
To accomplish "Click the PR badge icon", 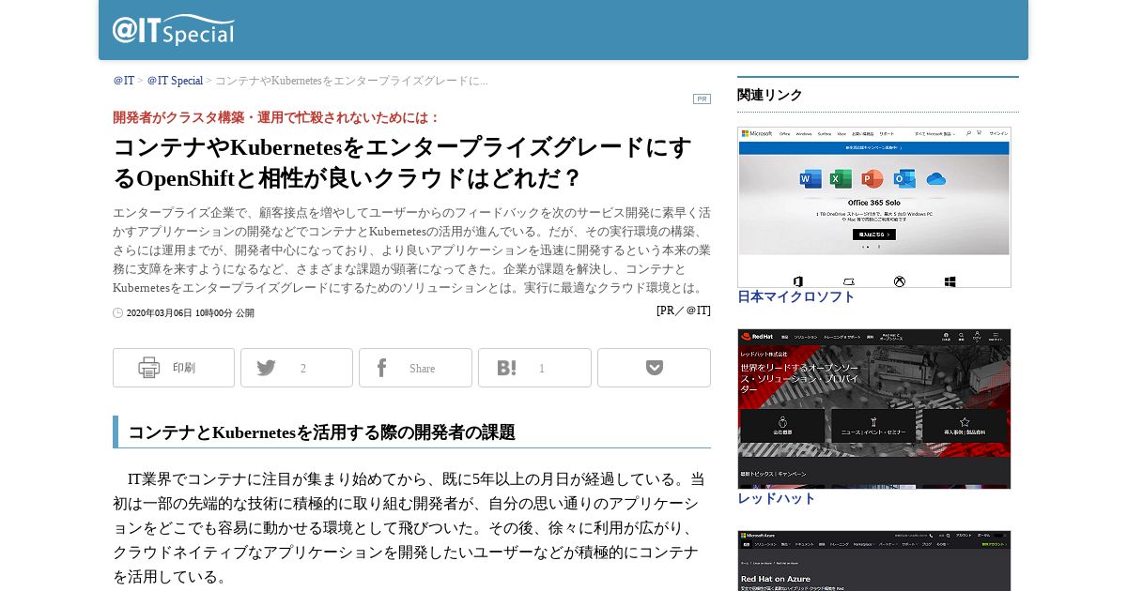I will 702,98.
